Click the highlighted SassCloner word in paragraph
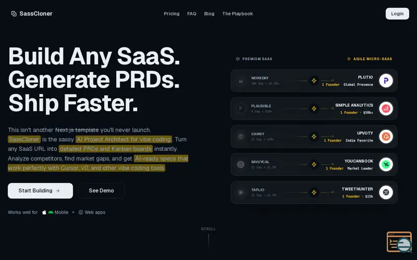The image size is (417, 260). tap(24, 139)
